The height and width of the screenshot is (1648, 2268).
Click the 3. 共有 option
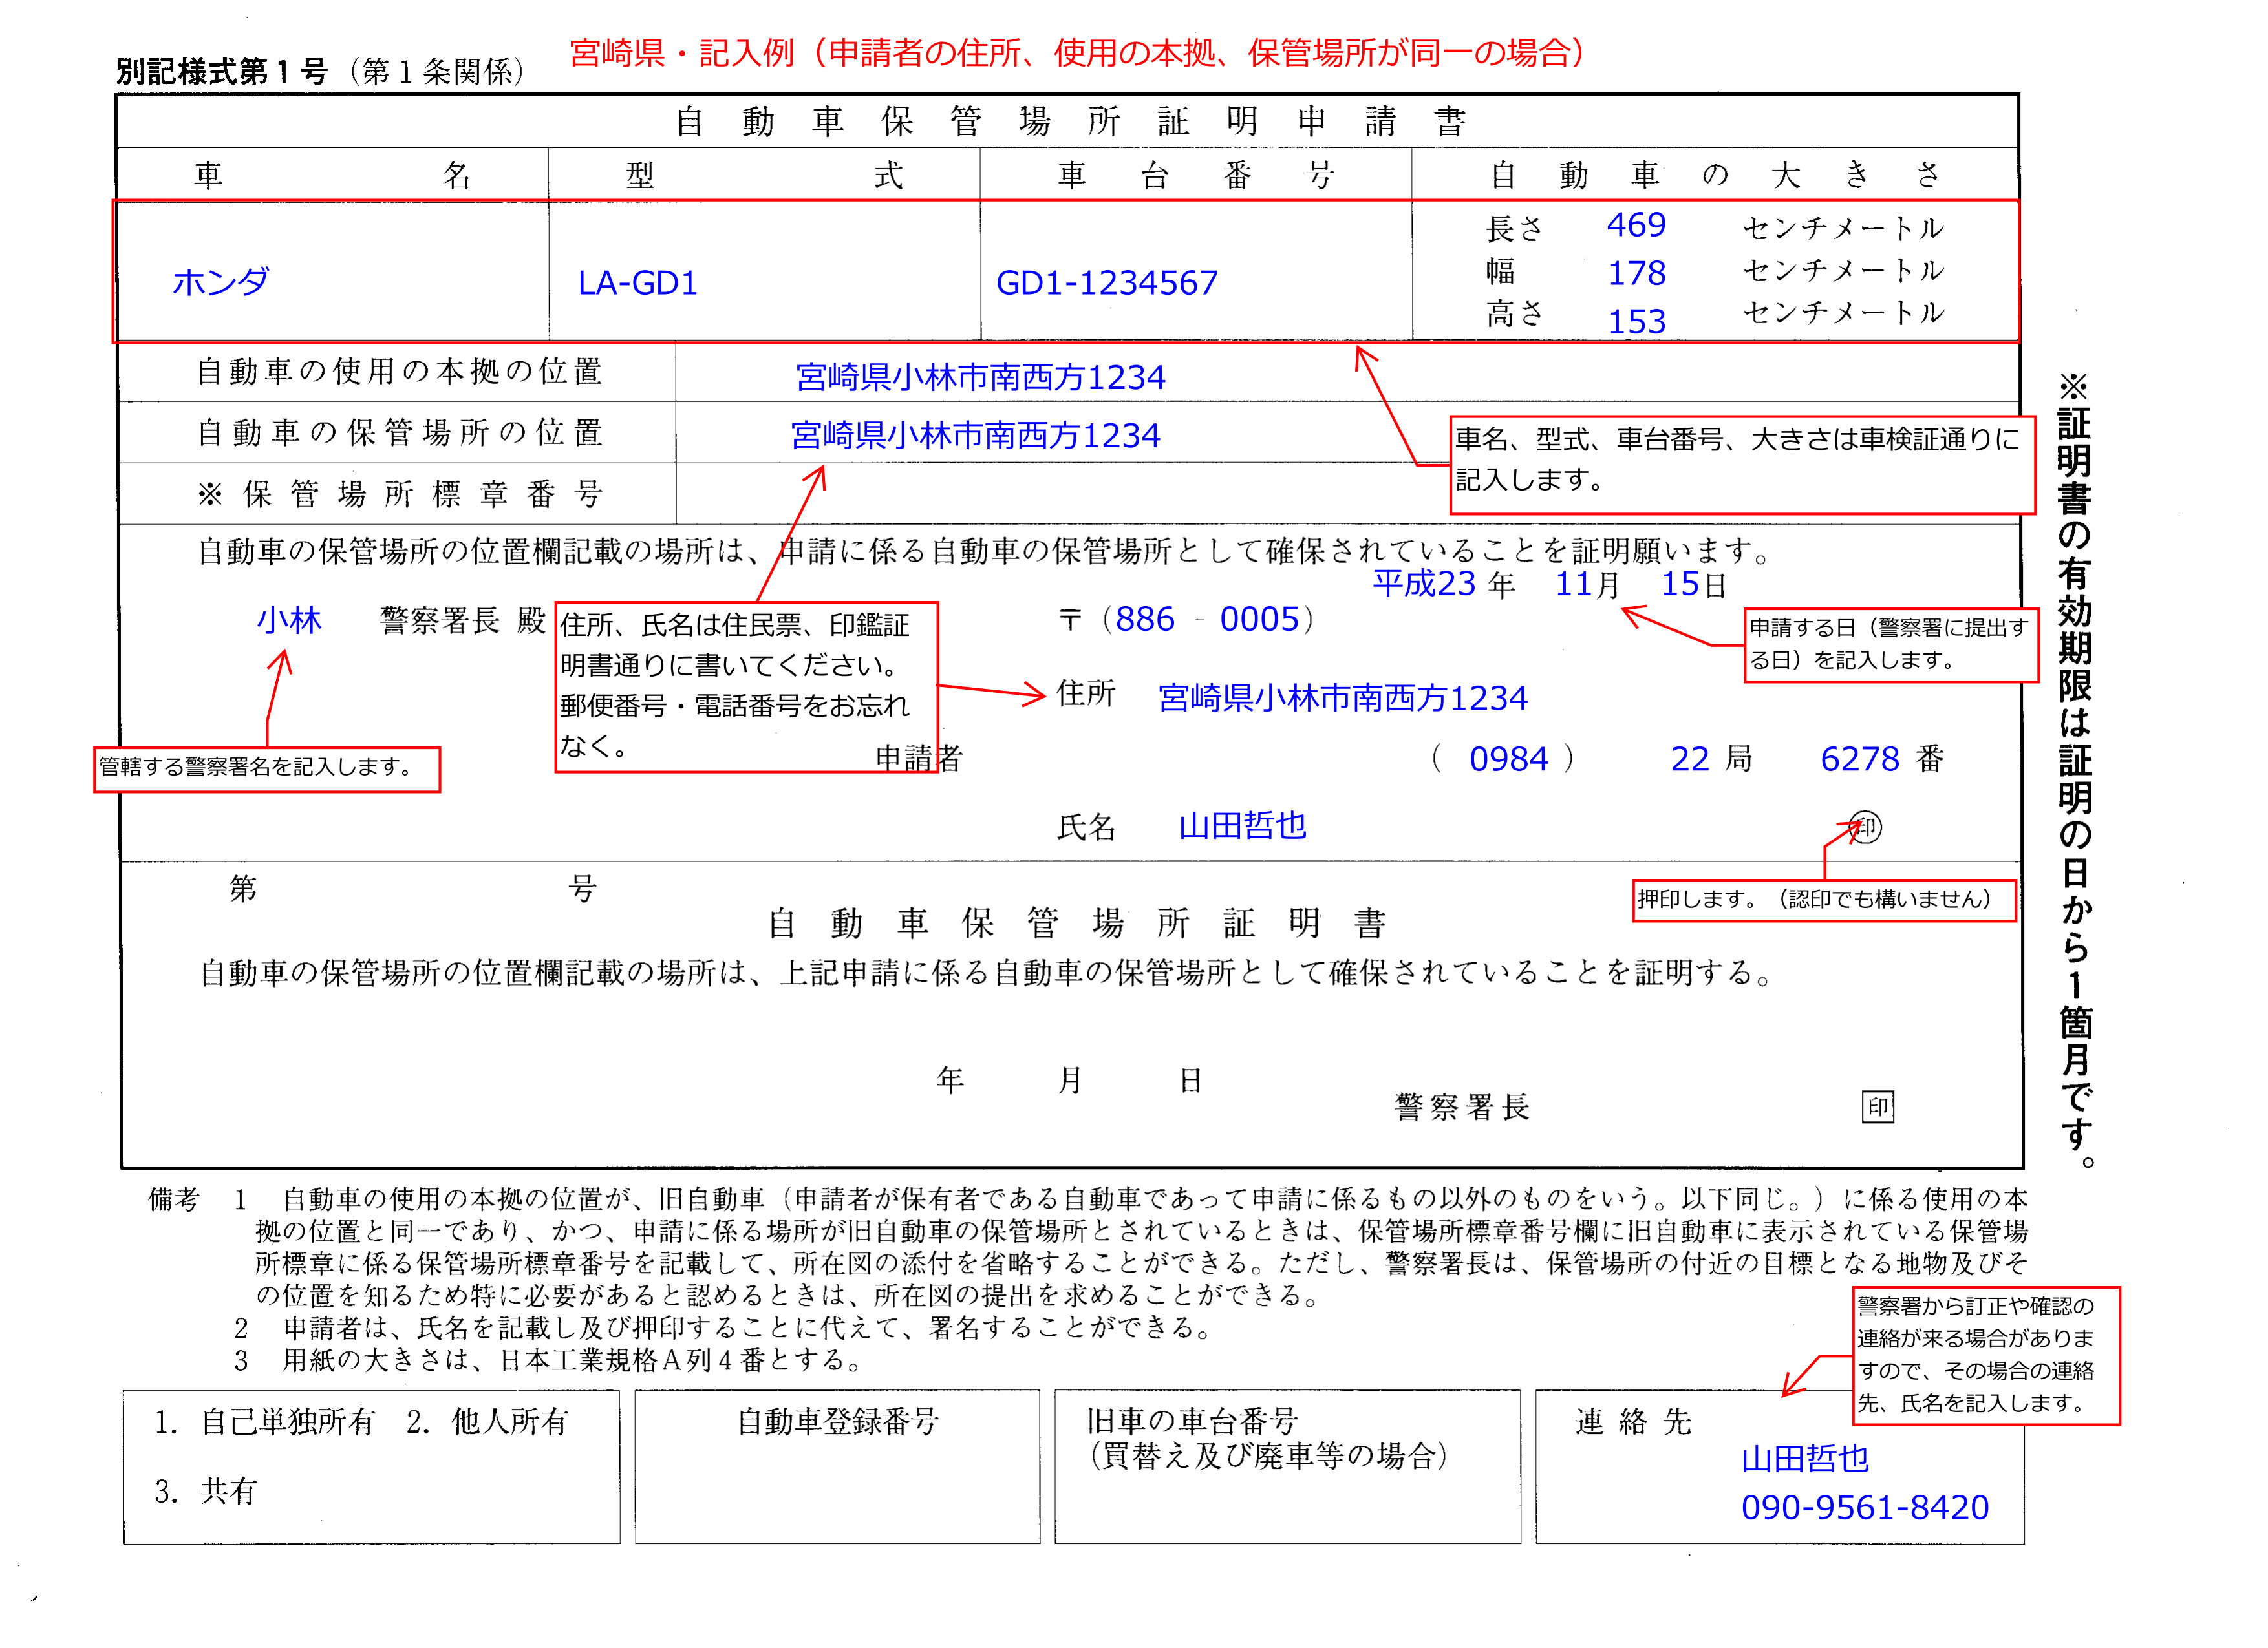point(205,1491)
